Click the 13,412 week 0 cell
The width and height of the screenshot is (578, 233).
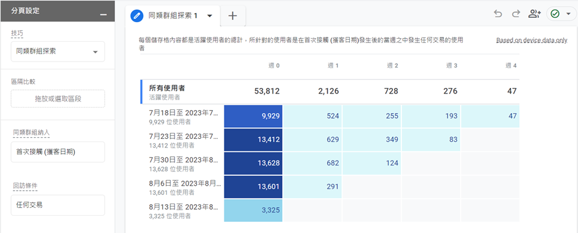(253, 140)
